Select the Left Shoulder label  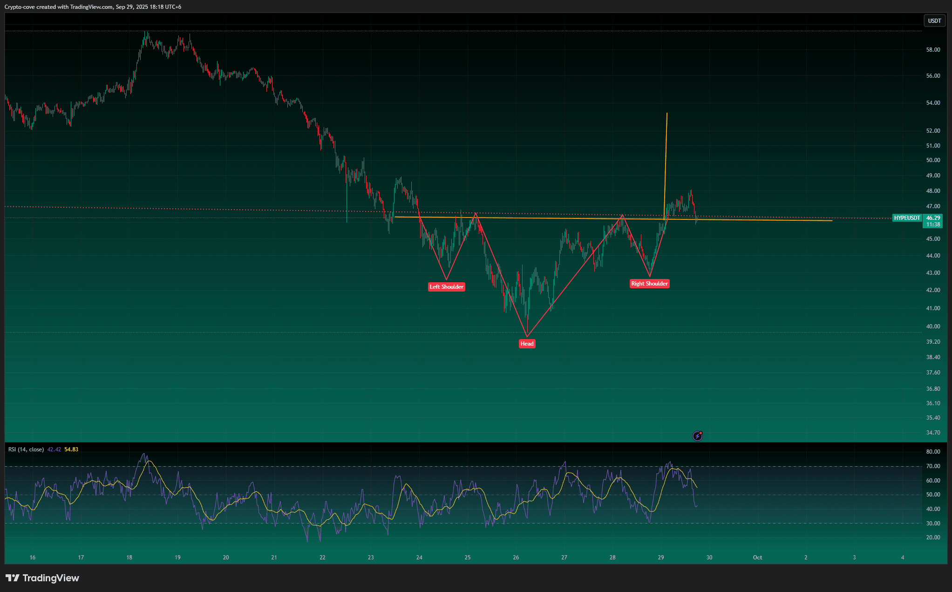(x=446, y=287)
